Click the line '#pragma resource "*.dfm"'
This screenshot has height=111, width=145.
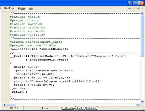click(33, 45)
